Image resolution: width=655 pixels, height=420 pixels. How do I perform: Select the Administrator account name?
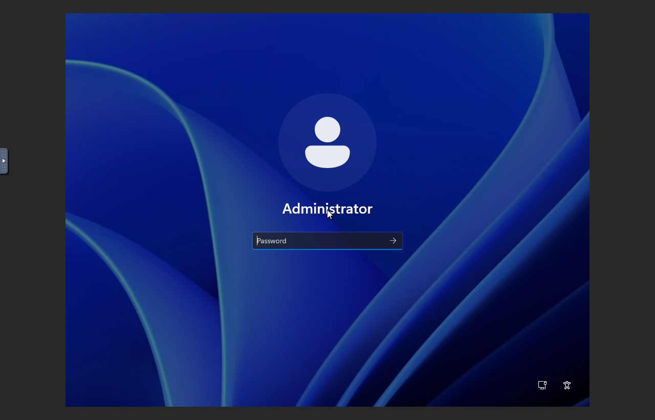tap(327, 208)
